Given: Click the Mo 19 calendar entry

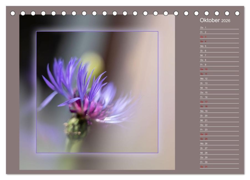Looking at the screenshot, I should coord(219,111).
